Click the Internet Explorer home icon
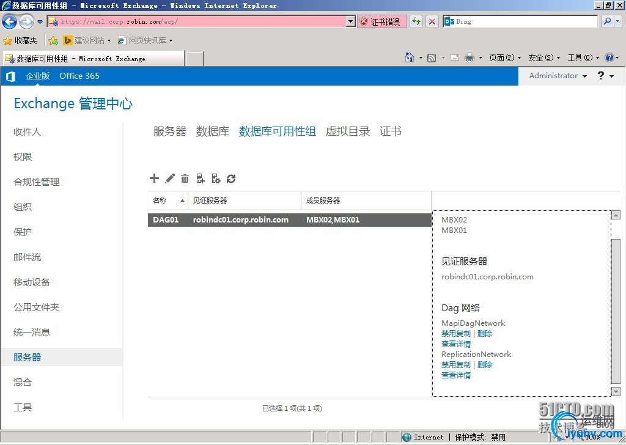The width and height of the screenshot is (626, 445). tap(410, 57)
